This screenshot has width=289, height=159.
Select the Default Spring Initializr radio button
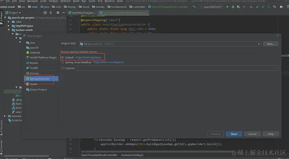pyautogui.click(x=62, y=57)
